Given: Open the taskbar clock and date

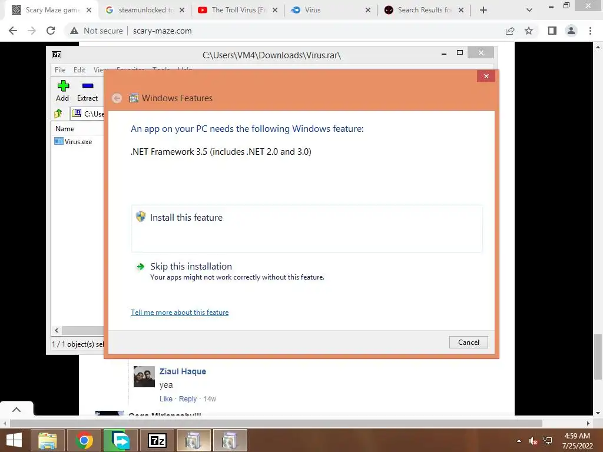Looking at the screenshot, I should [577, 441].
